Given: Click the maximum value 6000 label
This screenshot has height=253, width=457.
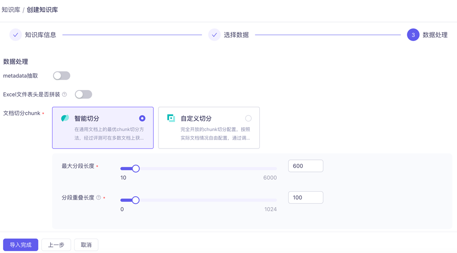Looking at the screenshot, I should [270, 178].
